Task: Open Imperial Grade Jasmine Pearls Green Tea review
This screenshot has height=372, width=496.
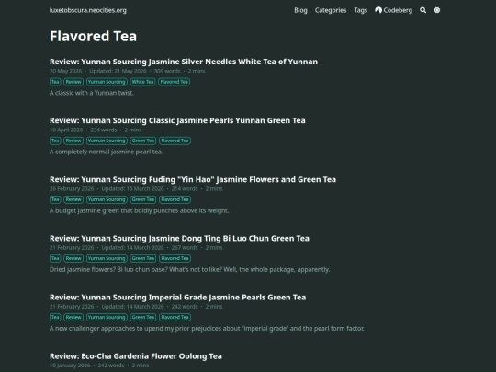Action: click(178, 298)
